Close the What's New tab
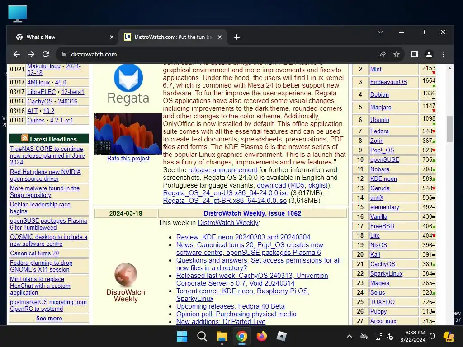Viewport: 463px width, 347px height. pos(112,37)
